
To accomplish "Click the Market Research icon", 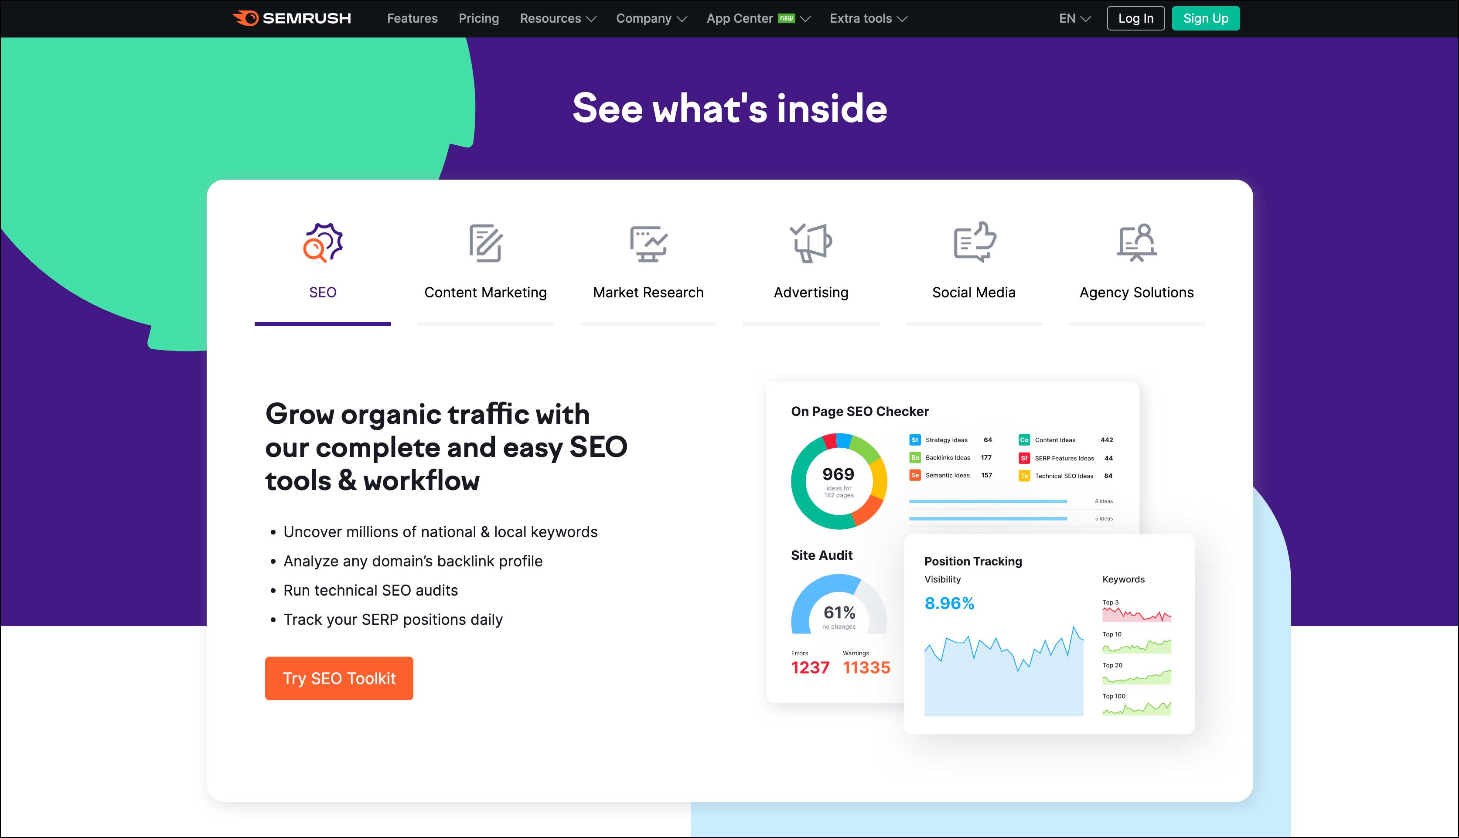I will coord(648,244).
